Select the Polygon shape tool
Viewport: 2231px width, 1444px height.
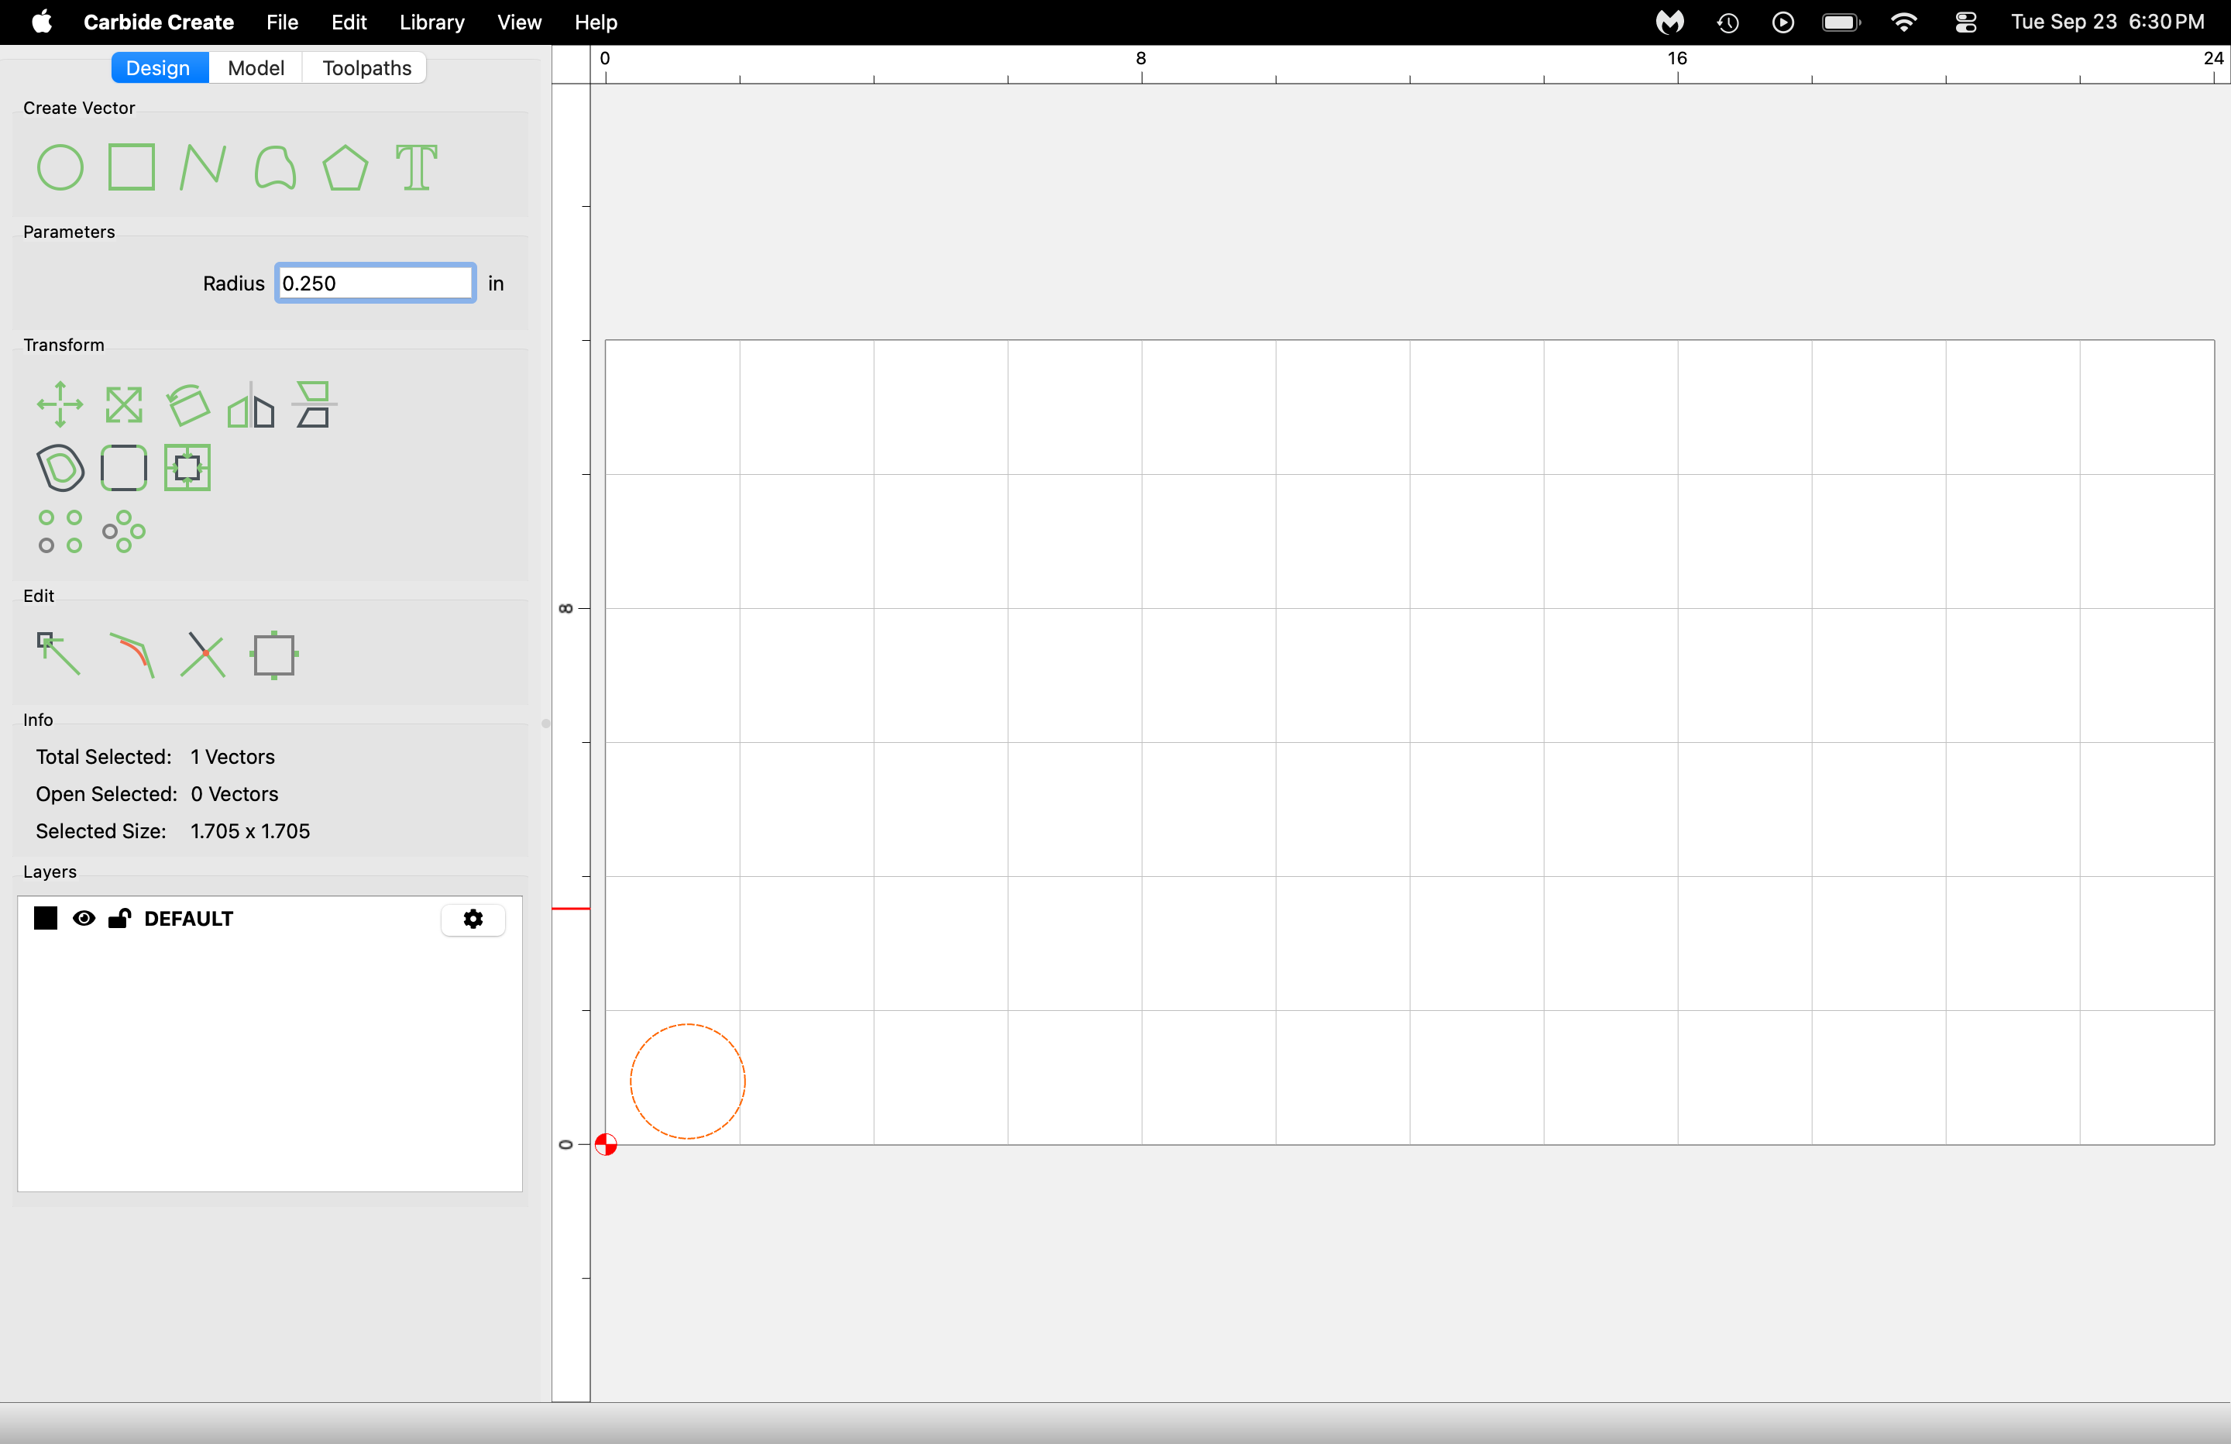pos(345,168)
